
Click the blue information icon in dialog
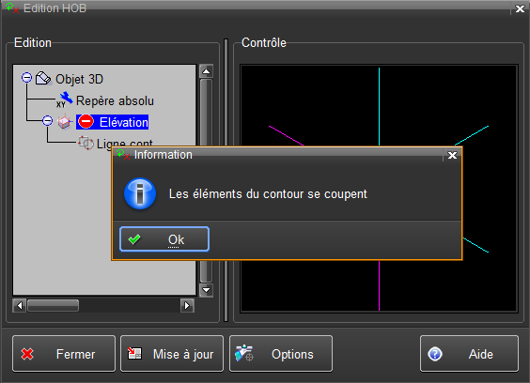pyautogui.click(x=140, y=194)
